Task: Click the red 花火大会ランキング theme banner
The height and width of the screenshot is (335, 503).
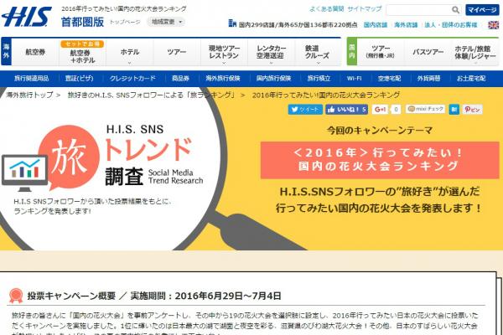Action: click(380, 160)
